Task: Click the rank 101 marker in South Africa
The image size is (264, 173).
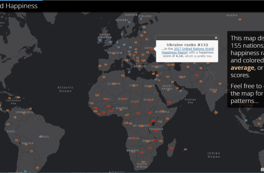Action: tap(143, 162)
